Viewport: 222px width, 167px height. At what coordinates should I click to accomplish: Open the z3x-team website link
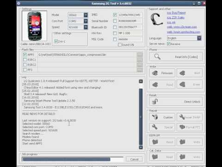click(x=182, y=27)
